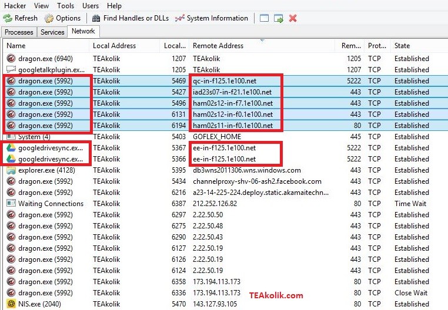Open System Information
The image size is (448, 310).
click(212, 18)
